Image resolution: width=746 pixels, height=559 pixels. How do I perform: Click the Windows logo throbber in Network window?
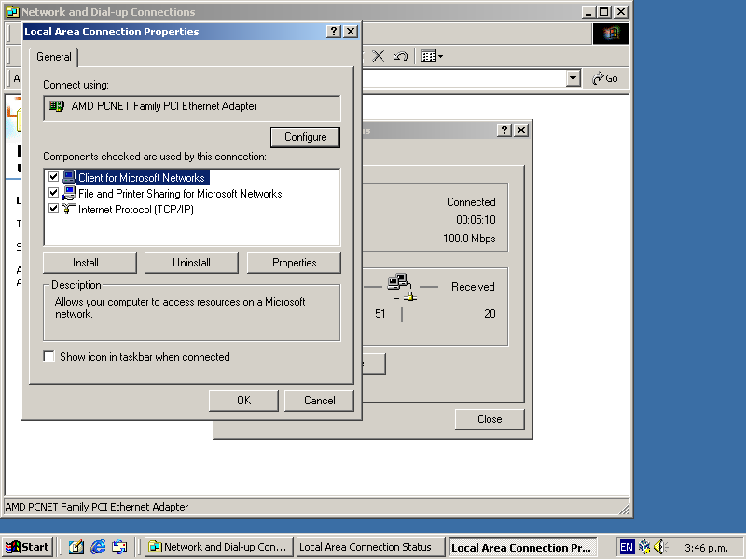point(611,34)
